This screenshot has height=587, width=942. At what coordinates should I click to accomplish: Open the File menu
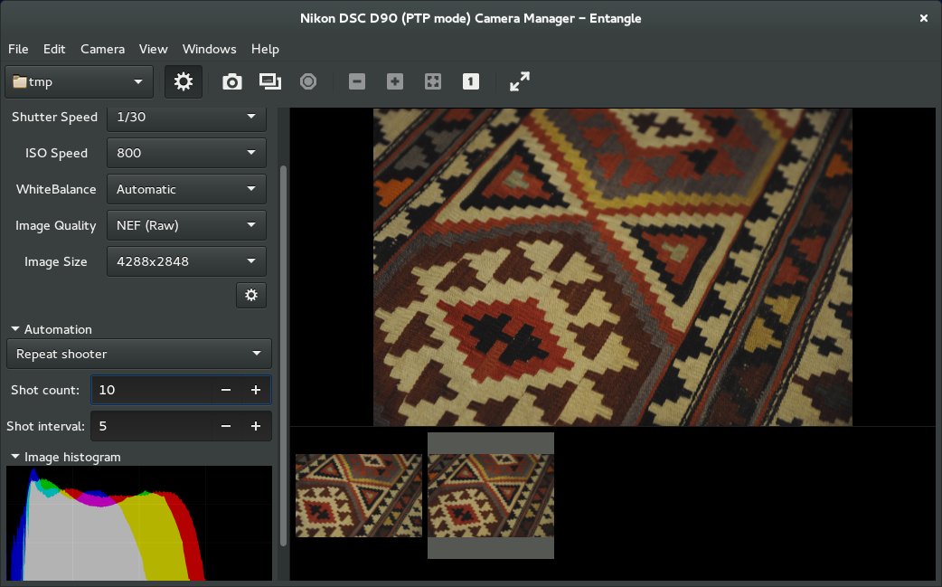pos(18,49)
